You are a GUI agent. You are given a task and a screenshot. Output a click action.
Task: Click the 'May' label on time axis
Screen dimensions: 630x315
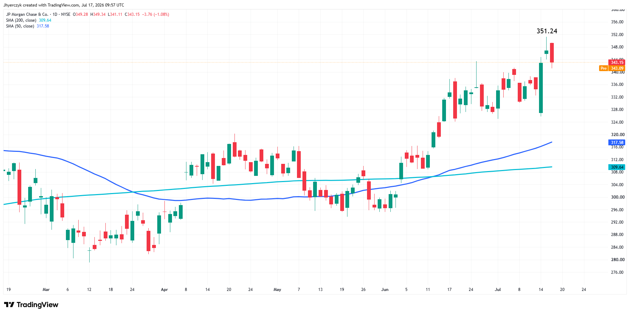(277, 290)
